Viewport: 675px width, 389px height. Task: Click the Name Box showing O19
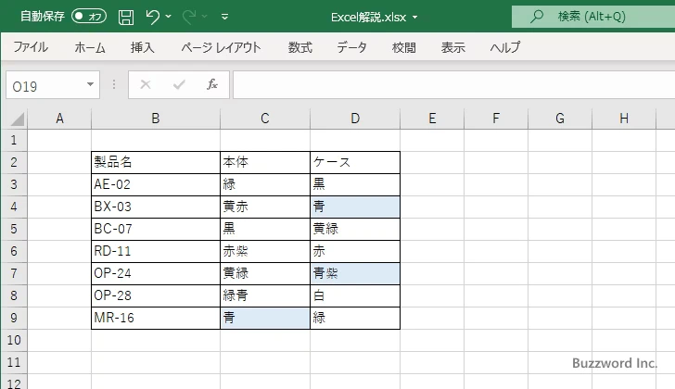click(45, 85)
